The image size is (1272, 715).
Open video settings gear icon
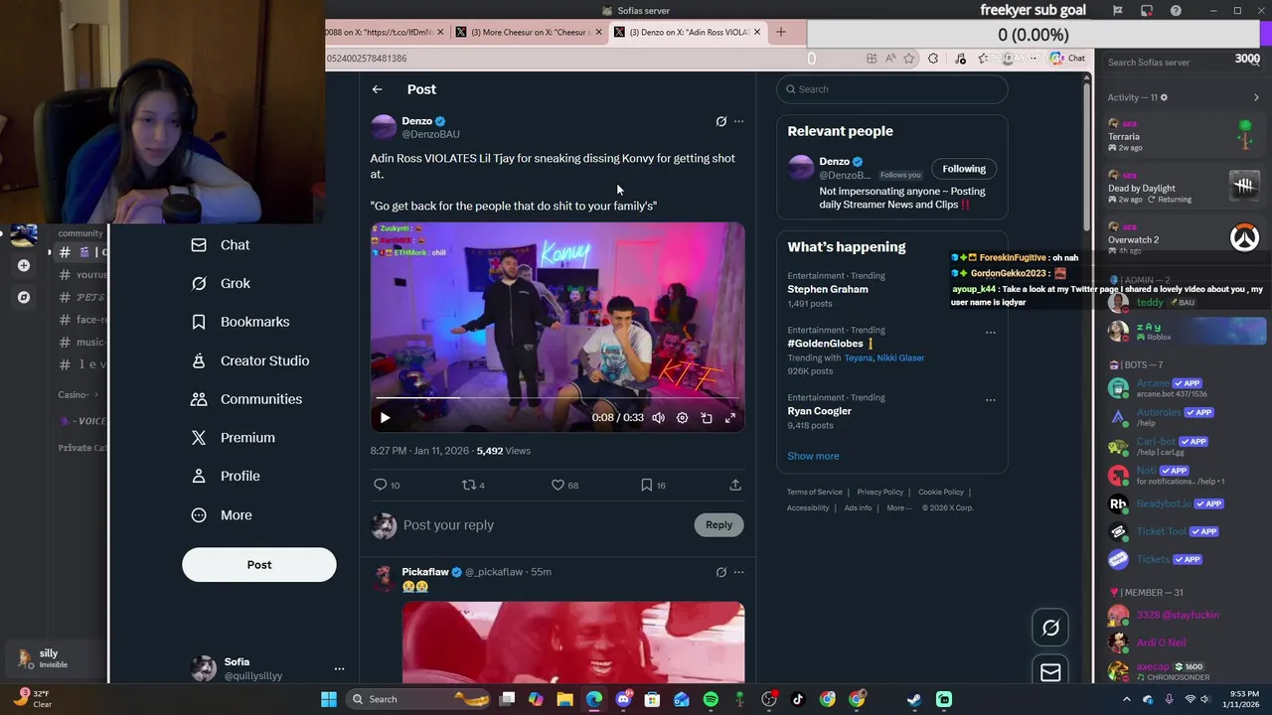tap(682, 418)
